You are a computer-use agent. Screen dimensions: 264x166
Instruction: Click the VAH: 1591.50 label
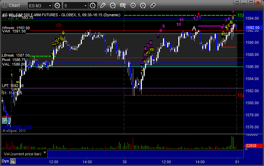point(14,31)
